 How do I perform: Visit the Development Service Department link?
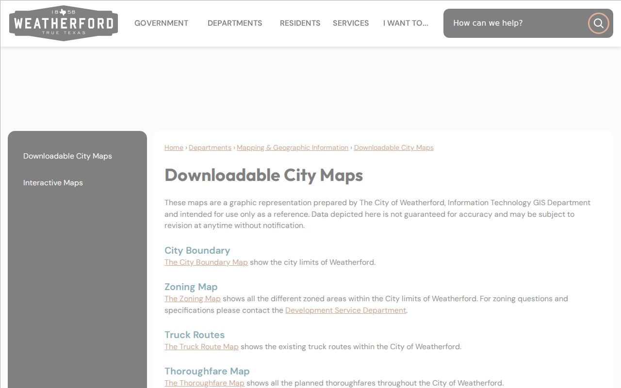(x=345, y=310)
